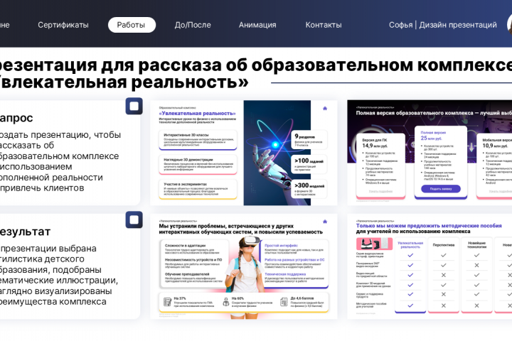This screenshot has width=512, height=341.
Task: Click the Участие в экспериментах box
Action: pos(198,189)
